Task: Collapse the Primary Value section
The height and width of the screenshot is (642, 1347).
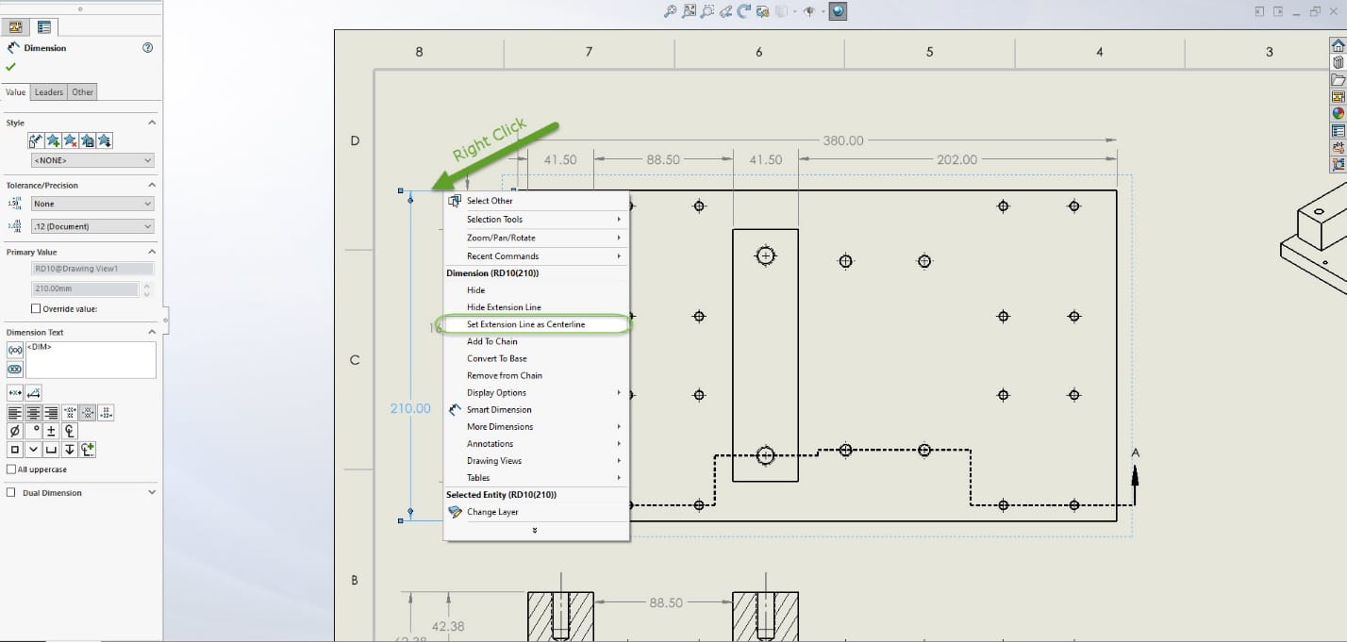Action: [x=152, y=252]
